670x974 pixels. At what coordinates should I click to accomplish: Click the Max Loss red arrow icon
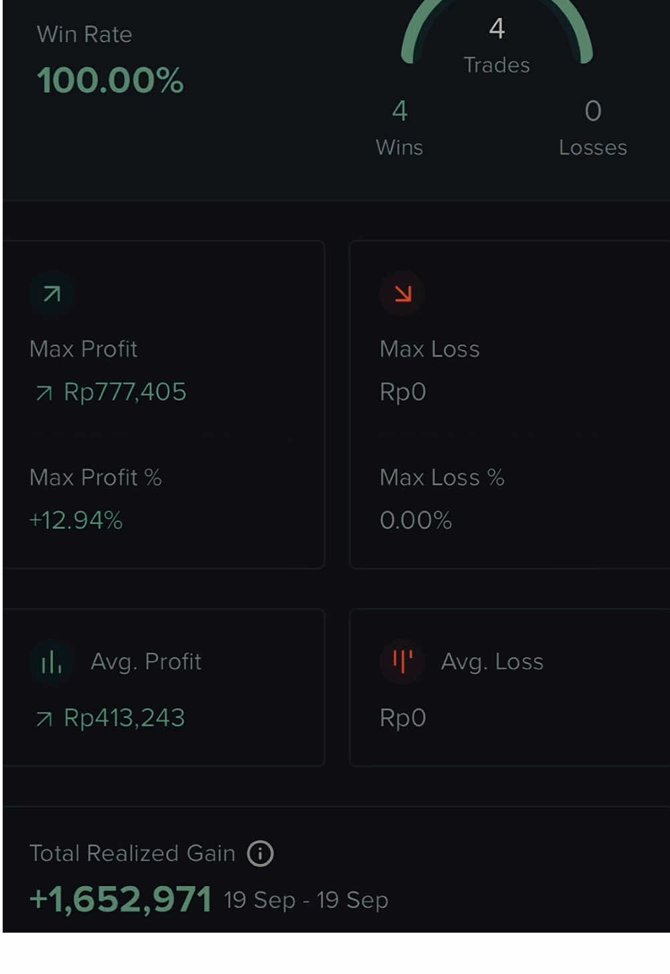click(402, 293)
